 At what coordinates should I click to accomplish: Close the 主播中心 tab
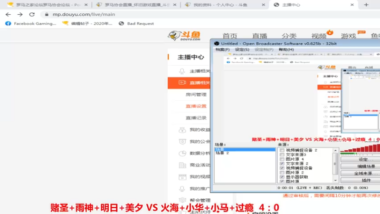(352, 5)
